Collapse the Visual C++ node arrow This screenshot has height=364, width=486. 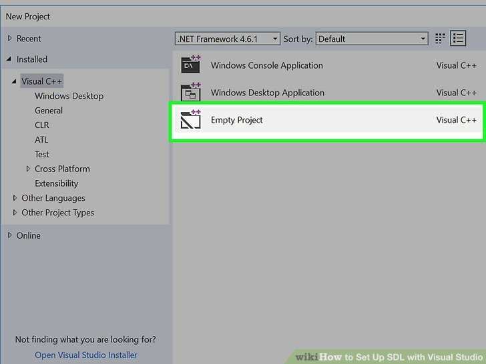[14, 81]
